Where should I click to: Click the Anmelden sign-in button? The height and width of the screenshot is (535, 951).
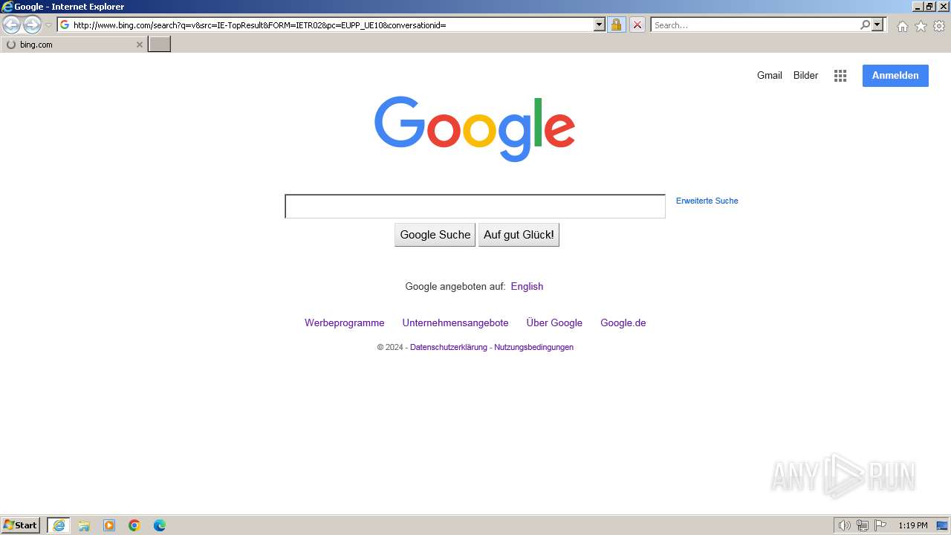[895, 75]
